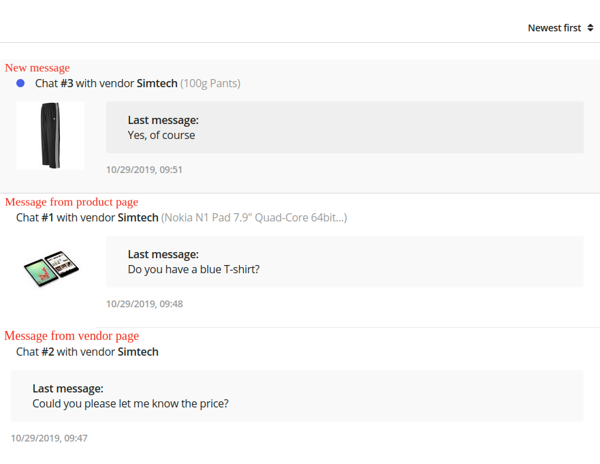
Task: Click the 'Do you have a blue T-shirt?' message
Action: [193, 270]
